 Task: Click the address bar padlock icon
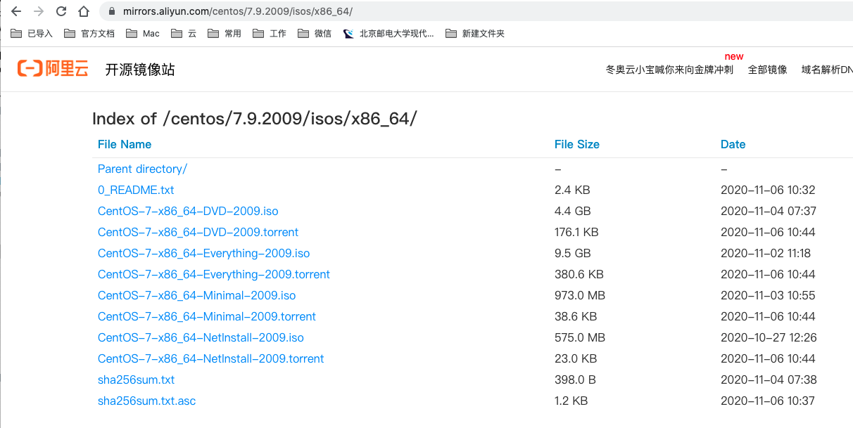110,12
